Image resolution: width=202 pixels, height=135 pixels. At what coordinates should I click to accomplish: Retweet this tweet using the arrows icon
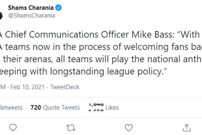point(71,128)
